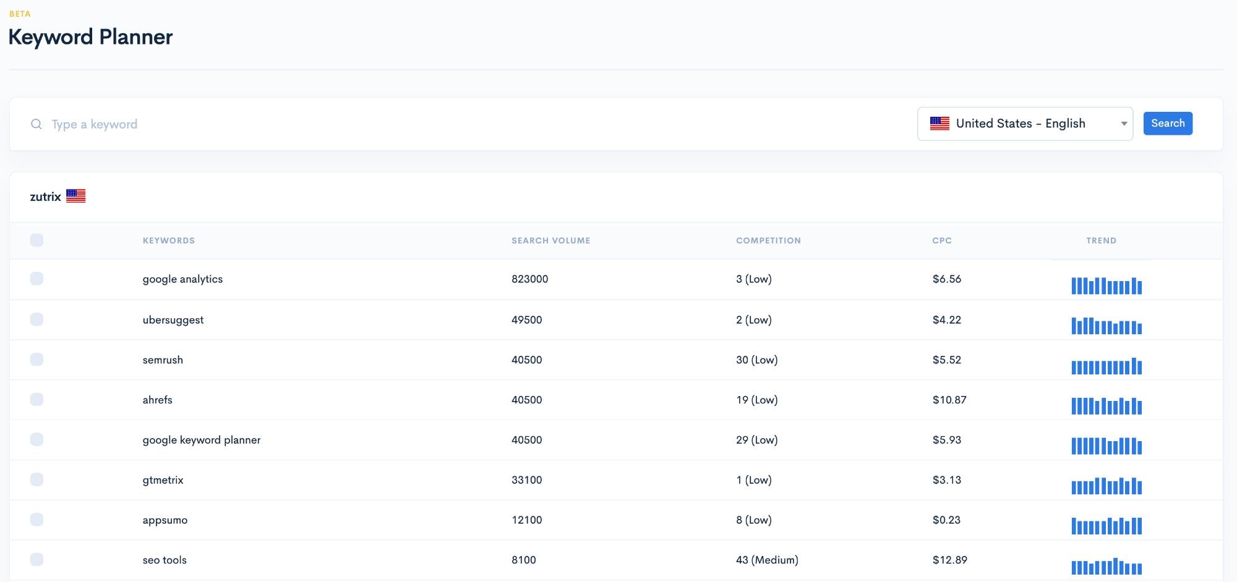
Task: Click the competition value 43 (Medium)
Action: (768, 560)
